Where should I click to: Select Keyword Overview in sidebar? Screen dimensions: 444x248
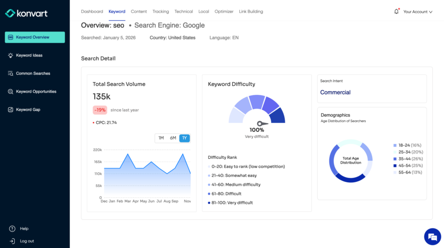pyautogui.click(x=35, y=37)
